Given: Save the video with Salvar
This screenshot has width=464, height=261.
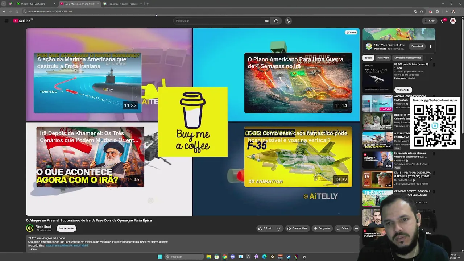Looking at the screenshot, I should (343, 228).
